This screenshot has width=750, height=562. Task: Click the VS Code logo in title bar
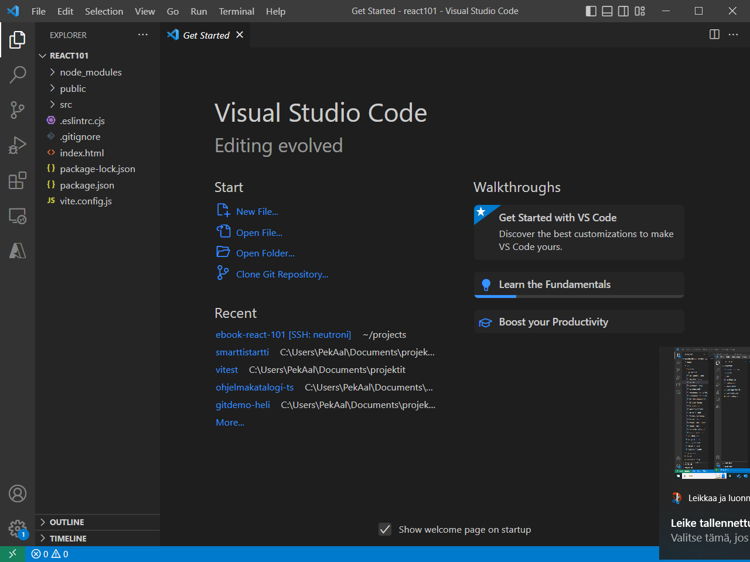(x=13, y=11)
